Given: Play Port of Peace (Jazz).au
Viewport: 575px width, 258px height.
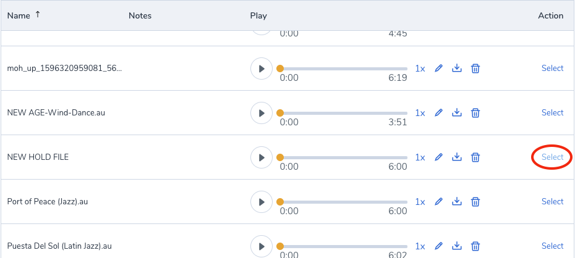Looking at the screenshot, I should tap(262, 202).
